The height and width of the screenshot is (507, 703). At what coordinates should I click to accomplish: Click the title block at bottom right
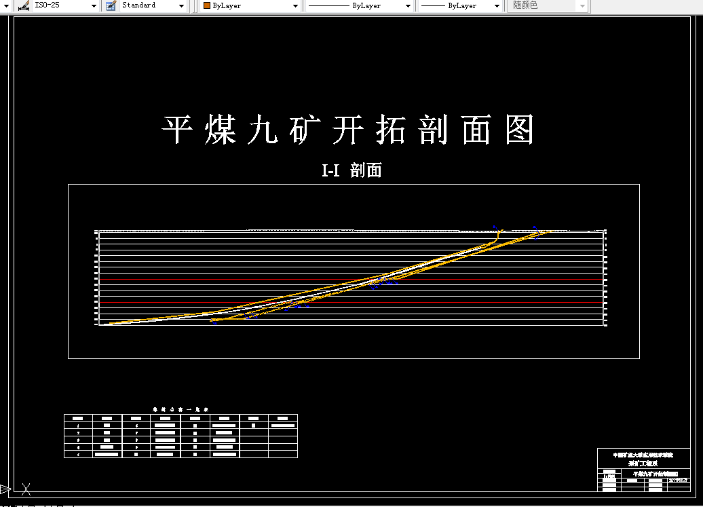643,470
